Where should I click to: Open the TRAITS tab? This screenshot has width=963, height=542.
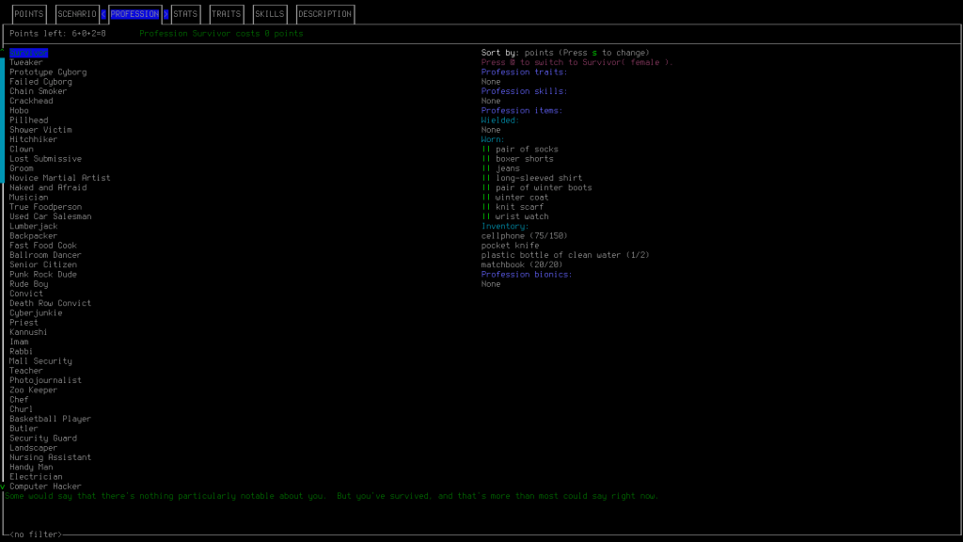click(226, 14)
